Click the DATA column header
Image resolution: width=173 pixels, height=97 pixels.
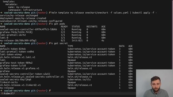pyautogui.click(x=122, y=46)
